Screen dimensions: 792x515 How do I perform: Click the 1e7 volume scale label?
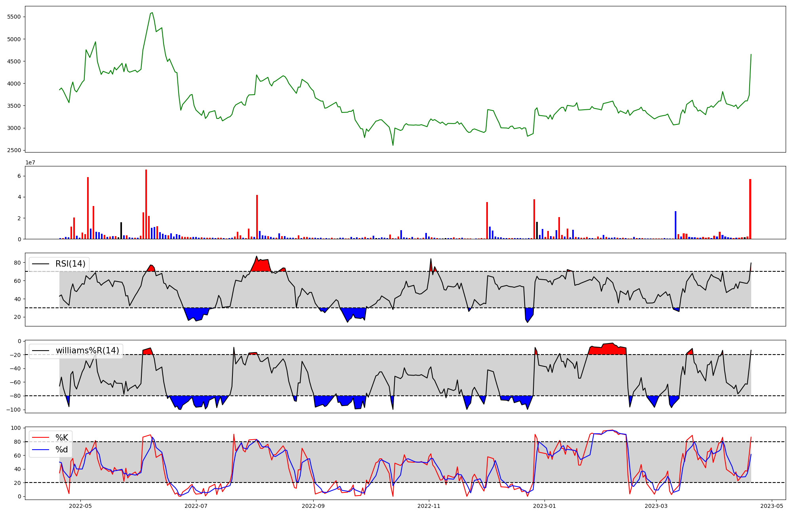[30, 162]
